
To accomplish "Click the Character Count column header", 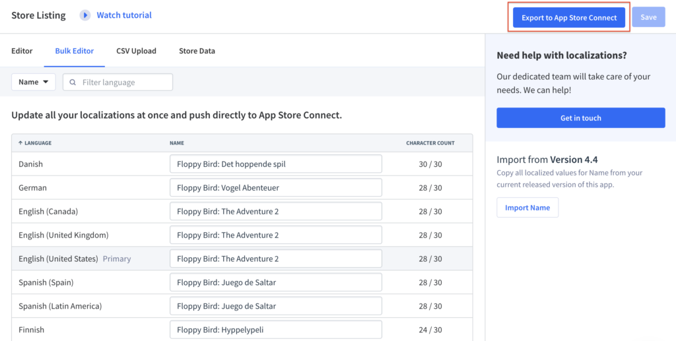I will [430, 143].
